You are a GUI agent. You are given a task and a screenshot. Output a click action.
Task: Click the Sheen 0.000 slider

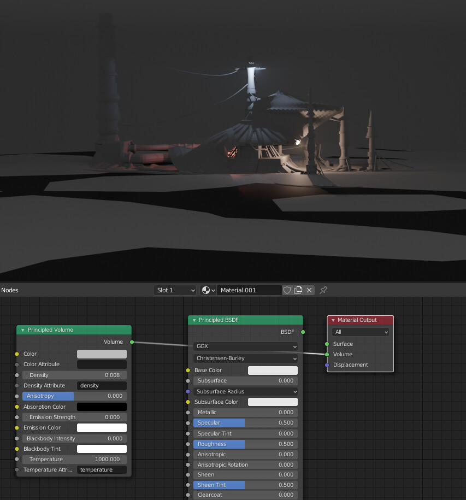click(245, 475)
